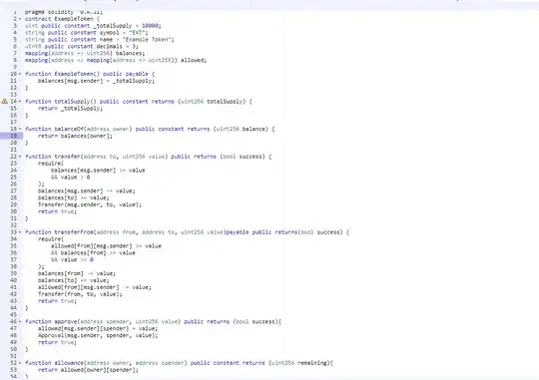Click 'balances[msg.sender] >= value' on line 24
Viewport: 539px width, 380px height.
(x=98, y=171)
